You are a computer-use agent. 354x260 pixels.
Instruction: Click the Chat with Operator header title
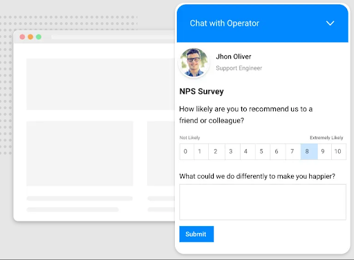[225, 23]
